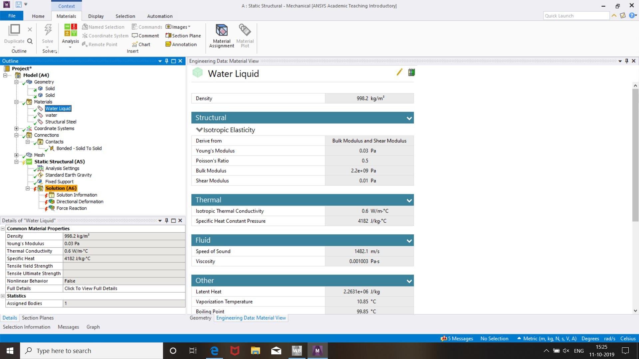Open the 5 Messages status indicator
Image resolution: width=639 pixels, height=359 pixels.
pos(457,338)
